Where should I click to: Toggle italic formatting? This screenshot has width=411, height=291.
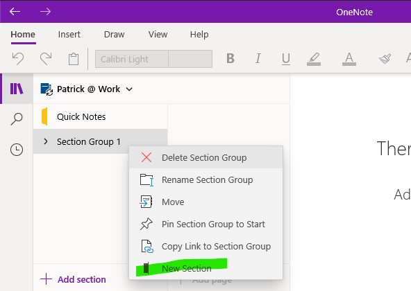(258, 58)
